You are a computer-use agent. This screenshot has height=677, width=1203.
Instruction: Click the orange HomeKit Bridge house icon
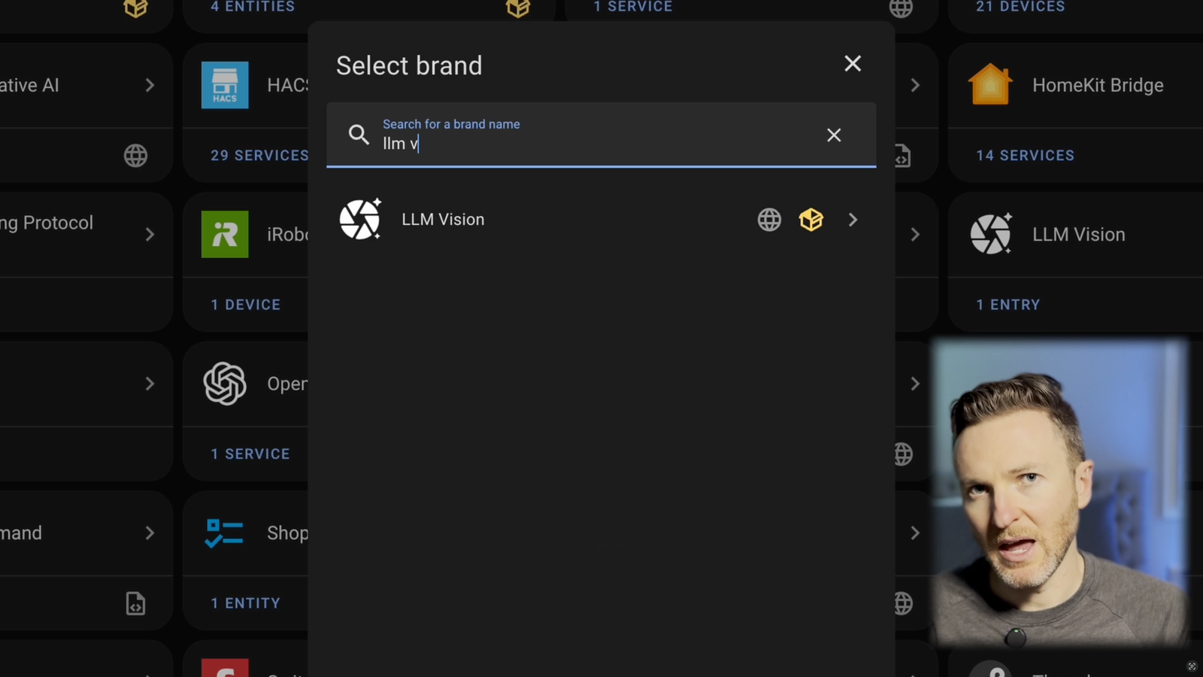click(990, 85)
